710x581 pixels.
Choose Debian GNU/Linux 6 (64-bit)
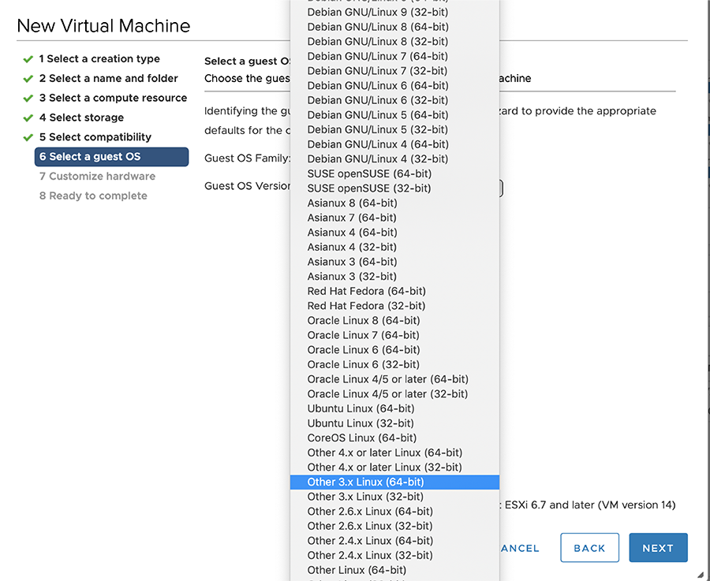394,85
